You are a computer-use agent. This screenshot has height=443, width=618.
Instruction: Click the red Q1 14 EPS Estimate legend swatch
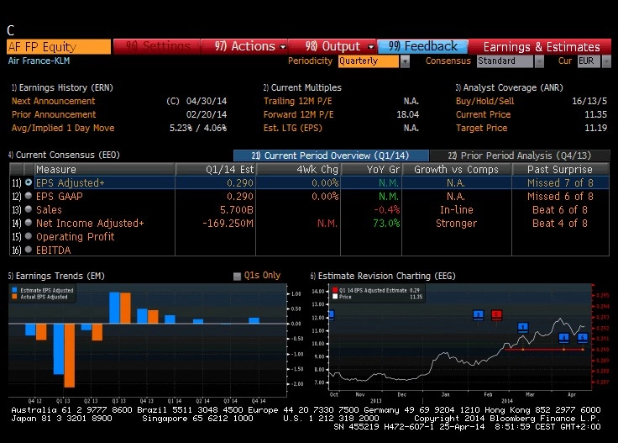(335, 290)
